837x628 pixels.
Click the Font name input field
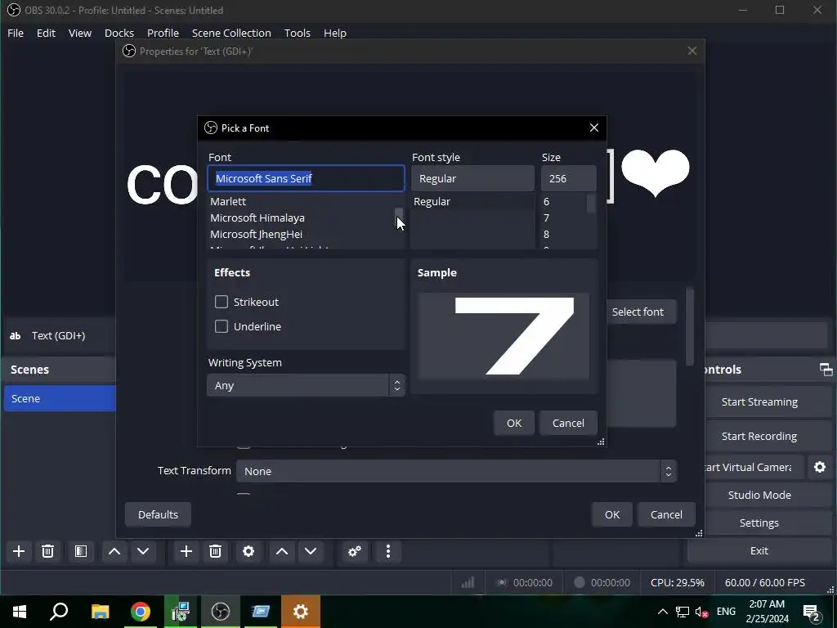click(306, 178)
